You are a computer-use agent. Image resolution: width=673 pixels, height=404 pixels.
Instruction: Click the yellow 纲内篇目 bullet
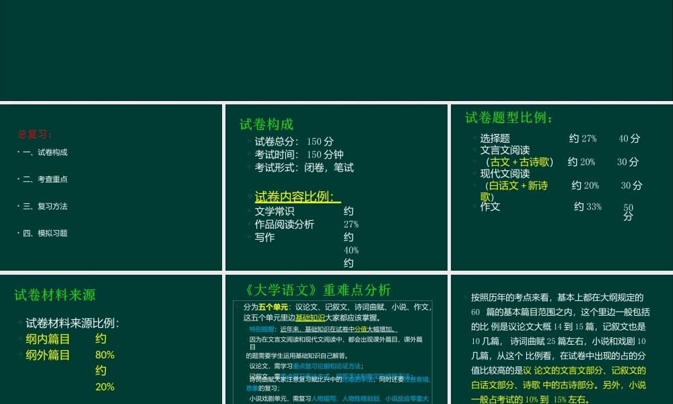48,339
